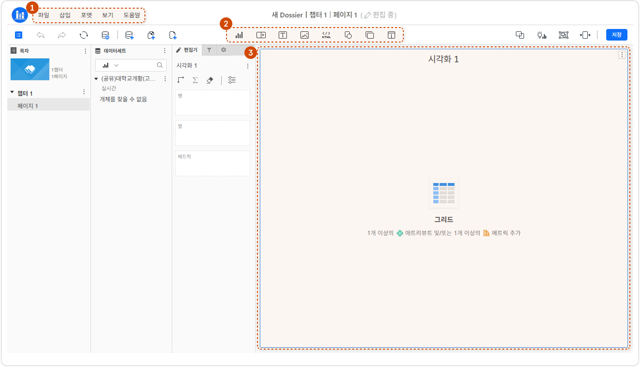Screen dimensions: 640x367
Task: Insert a shape from the toolbar
Action: coord(348,35)
